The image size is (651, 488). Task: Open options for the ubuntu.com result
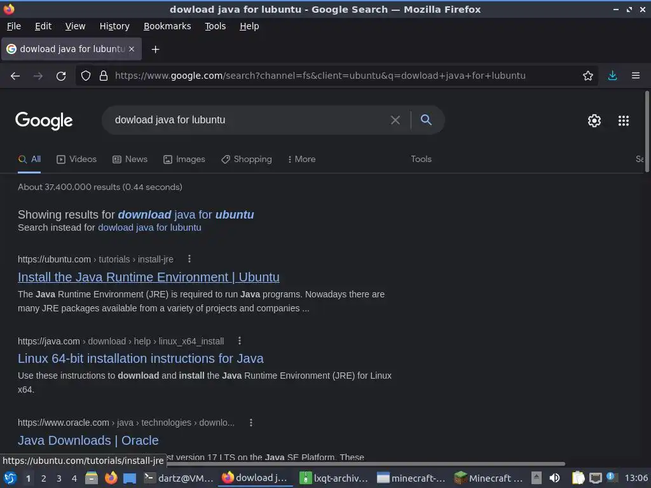click(189, 259)
